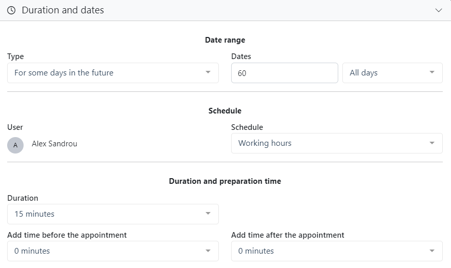Click arrow icon in time-after-appointment selector
The width and height of the screenshot is (451, 268).
432,251
